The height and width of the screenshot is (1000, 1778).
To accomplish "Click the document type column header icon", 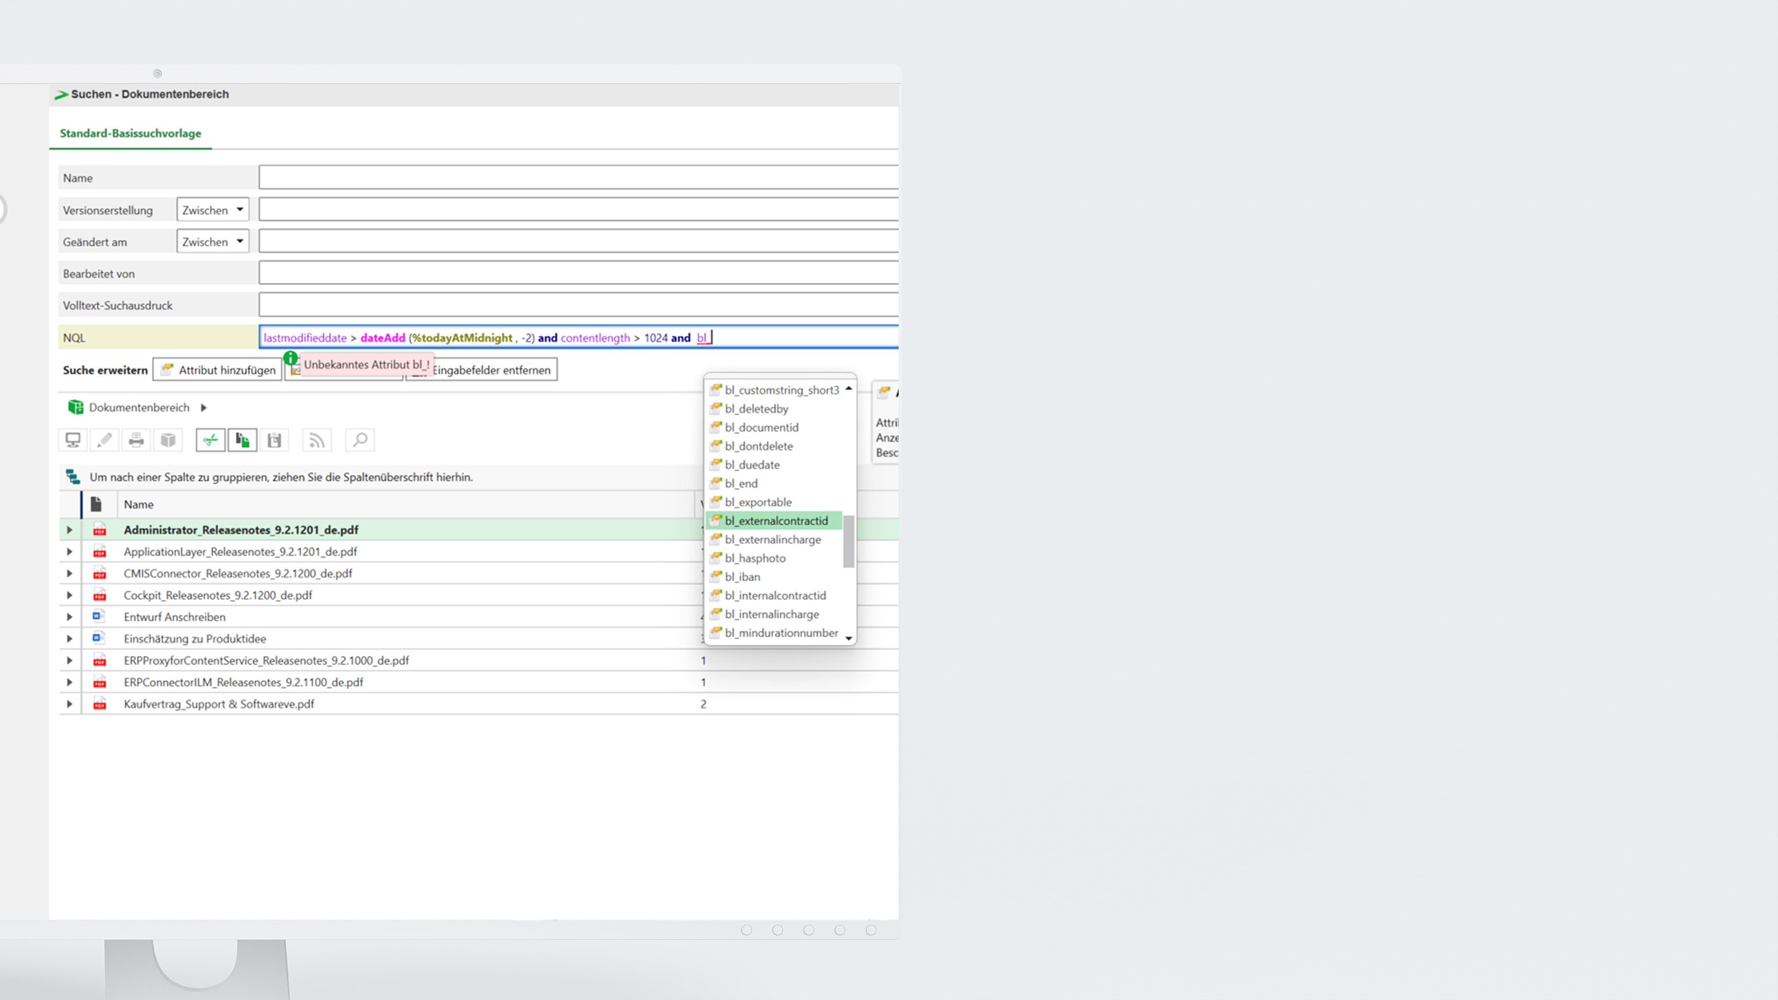I will point(96,504).
